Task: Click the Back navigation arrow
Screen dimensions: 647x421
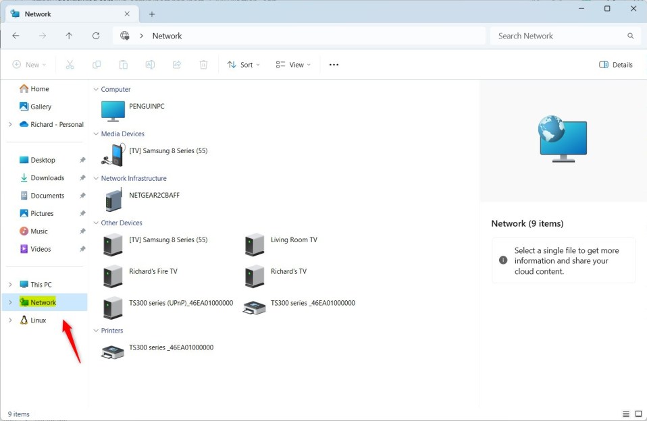Action: (16, 36)
